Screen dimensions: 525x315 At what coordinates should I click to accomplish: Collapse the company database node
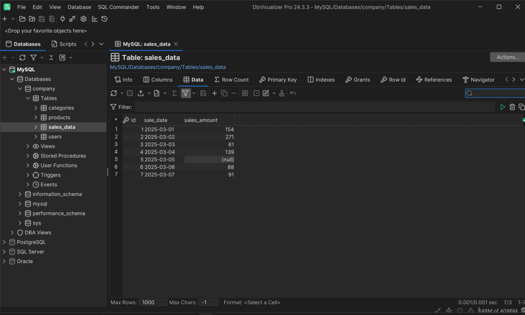point(20,89)
